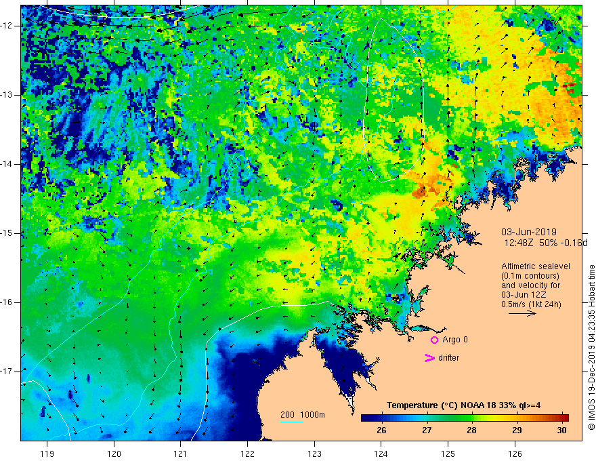Click the longitude axis label '125'

(x=448, y=454)
